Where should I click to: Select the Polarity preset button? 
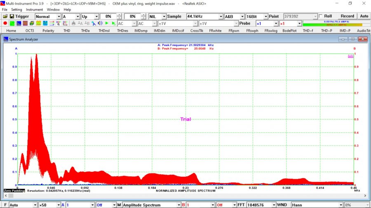48,30
